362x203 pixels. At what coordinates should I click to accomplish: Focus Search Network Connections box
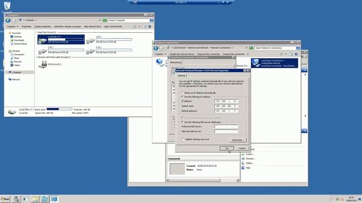(x=275, y=48)
